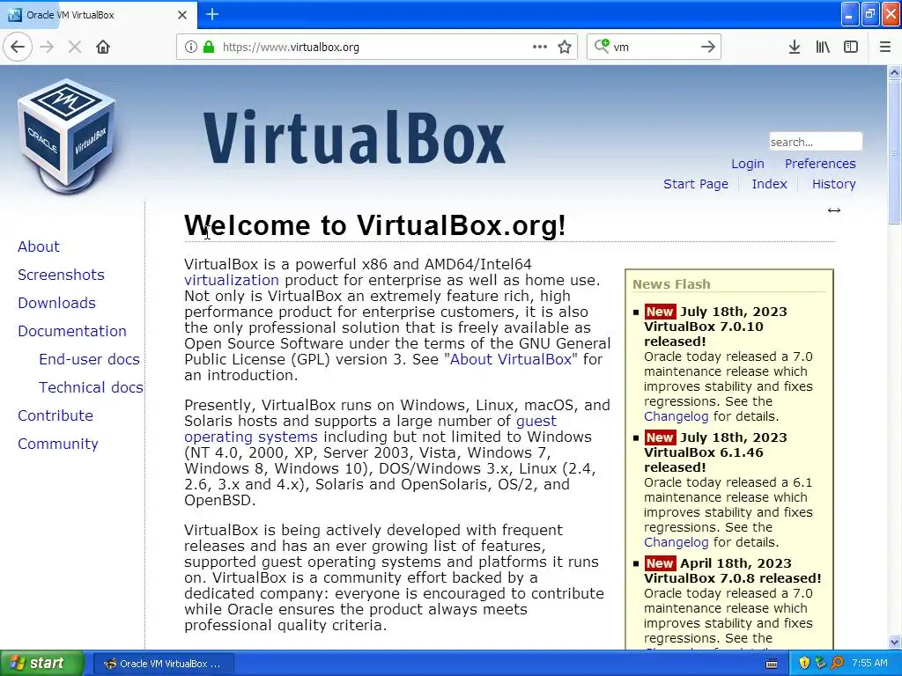
Task: Go to Start Page link
Action: tap(696, 184)
